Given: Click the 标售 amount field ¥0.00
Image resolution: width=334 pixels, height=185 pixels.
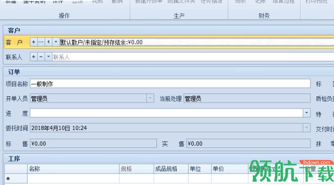Looking at the screenshot, I should pos(93,143).
